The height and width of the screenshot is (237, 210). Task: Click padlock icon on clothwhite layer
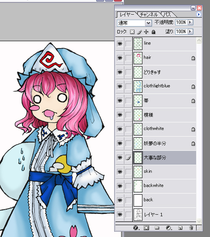pos(193,129)
